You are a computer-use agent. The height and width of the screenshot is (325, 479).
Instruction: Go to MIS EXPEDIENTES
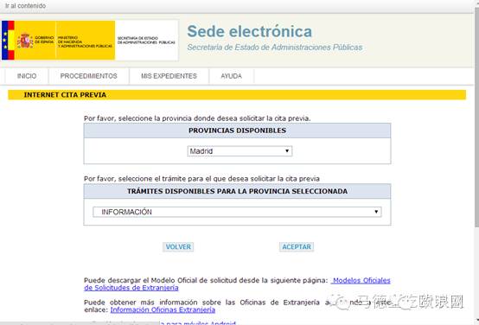coord(169,76)
